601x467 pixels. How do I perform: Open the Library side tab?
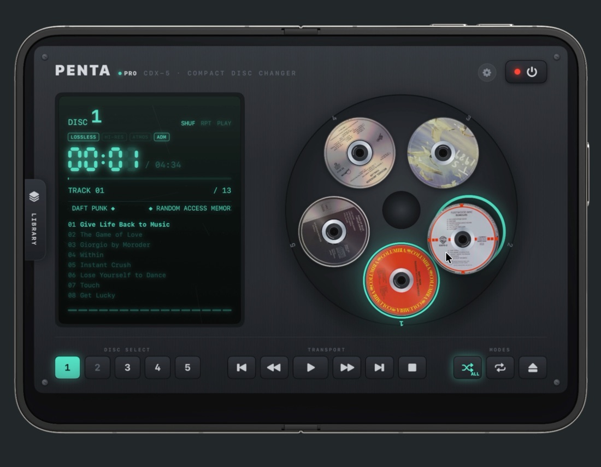(x=35, y=219)
